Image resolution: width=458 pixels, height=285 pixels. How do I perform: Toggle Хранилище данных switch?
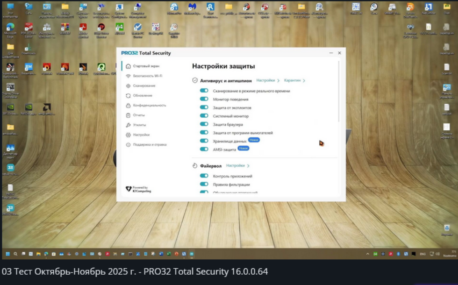[204, 141]
